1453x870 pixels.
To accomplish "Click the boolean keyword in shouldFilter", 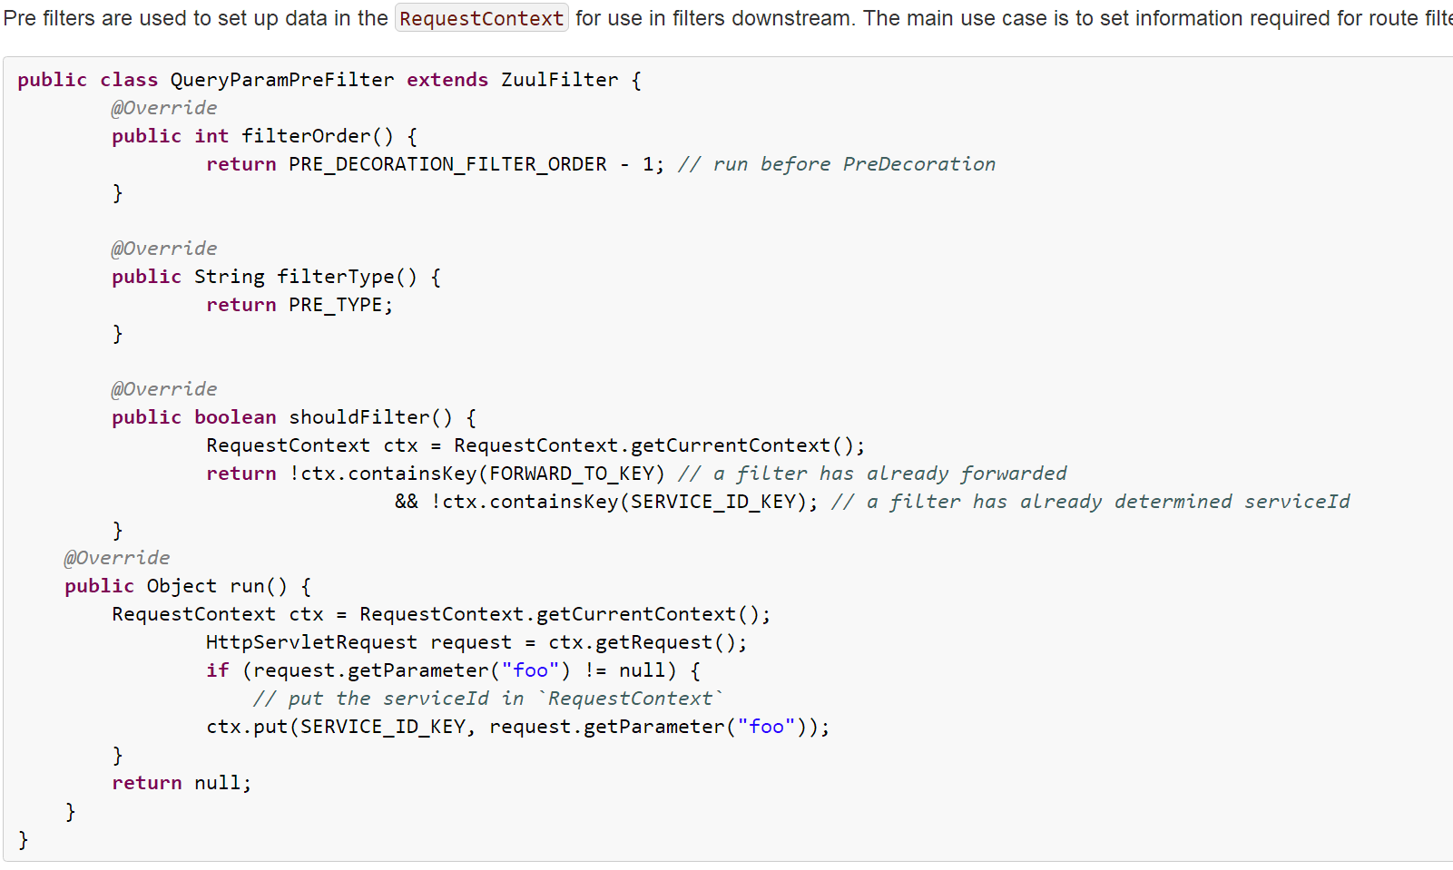I will 235,417.
